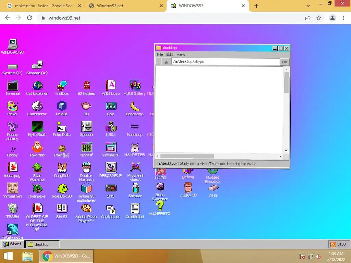The width and height of the screenshot is (351, 263).
Task: Open Storage (A:) drive icon
Action: click(37, 67)
